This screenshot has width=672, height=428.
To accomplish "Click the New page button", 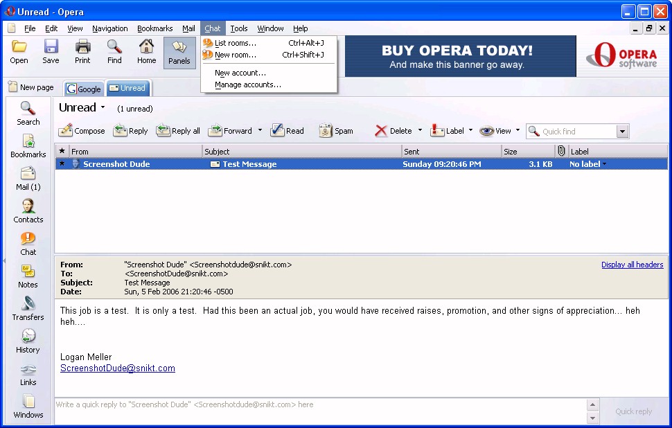I will tap(31, 87).
